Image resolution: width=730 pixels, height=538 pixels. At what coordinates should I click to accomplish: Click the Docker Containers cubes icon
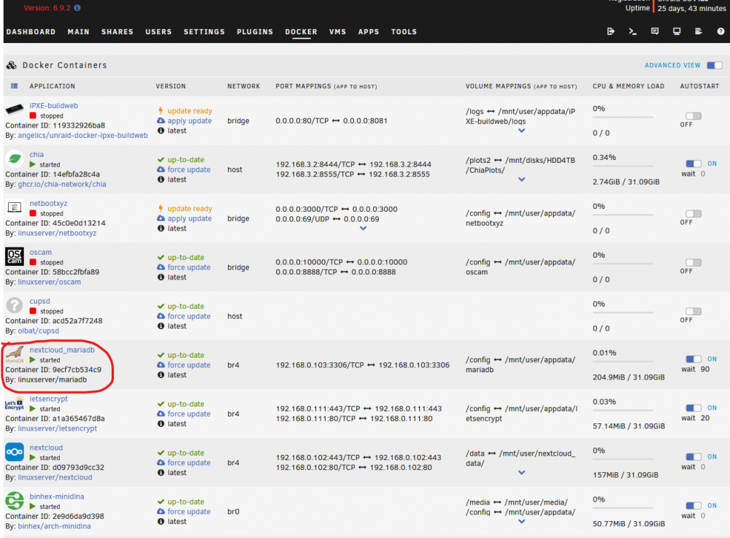(12, 65)
